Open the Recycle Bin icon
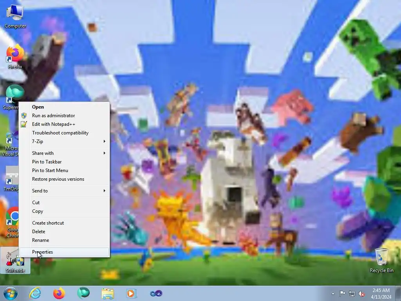Viewport: 401px width, 301px height. [381, 260]
